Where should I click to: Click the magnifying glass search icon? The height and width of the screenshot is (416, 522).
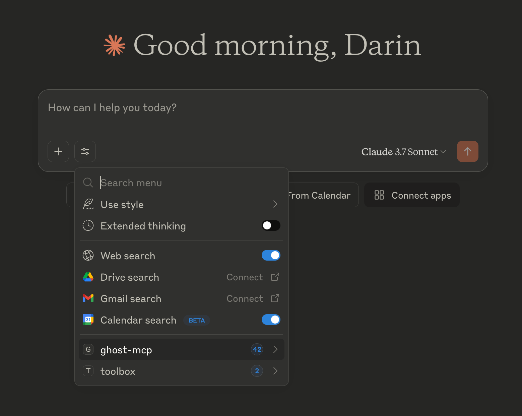point(88,183)
